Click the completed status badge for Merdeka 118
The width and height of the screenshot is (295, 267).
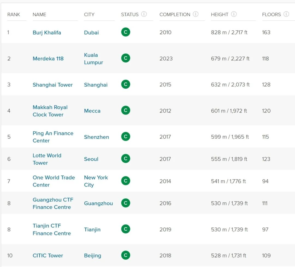tap(126, 58)
